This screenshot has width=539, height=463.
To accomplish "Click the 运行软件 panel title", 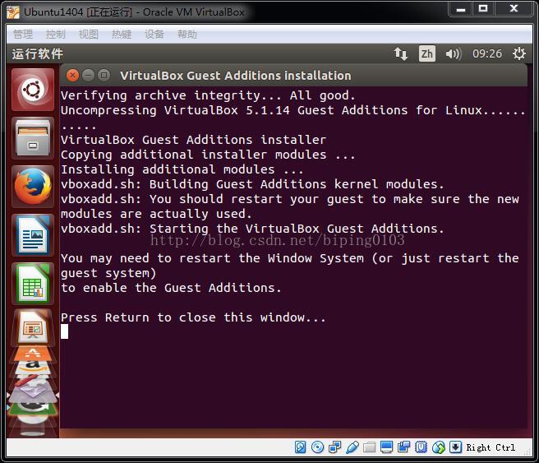I will pos(38,54).
